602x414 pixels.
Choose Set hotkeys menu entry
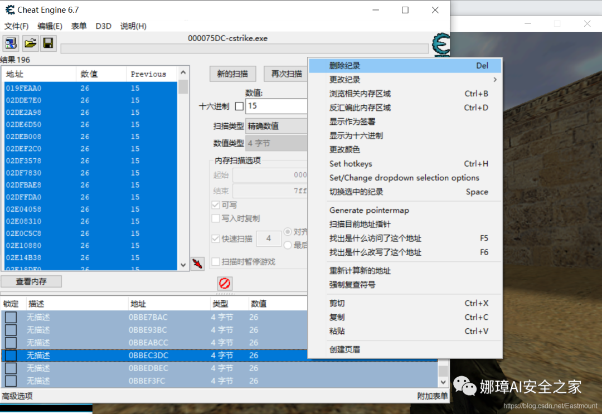click(x=405, y=163)
